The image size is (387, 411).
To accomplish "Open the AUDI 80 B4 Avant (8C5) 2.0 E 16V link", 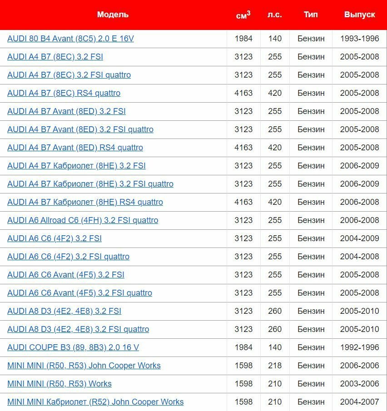I will click(x=70, y=39).
